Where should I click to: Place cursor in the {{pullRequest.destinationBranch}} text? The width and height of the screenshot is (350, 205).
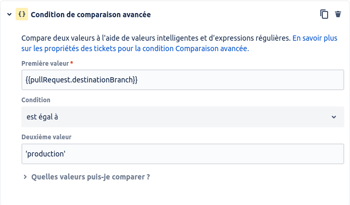[81, 80]
